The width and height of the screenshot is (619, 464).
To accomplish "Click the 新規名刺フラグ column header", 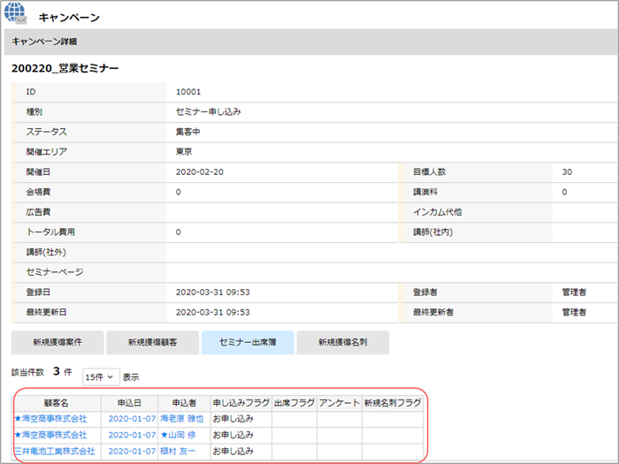I will pos(393,403).
